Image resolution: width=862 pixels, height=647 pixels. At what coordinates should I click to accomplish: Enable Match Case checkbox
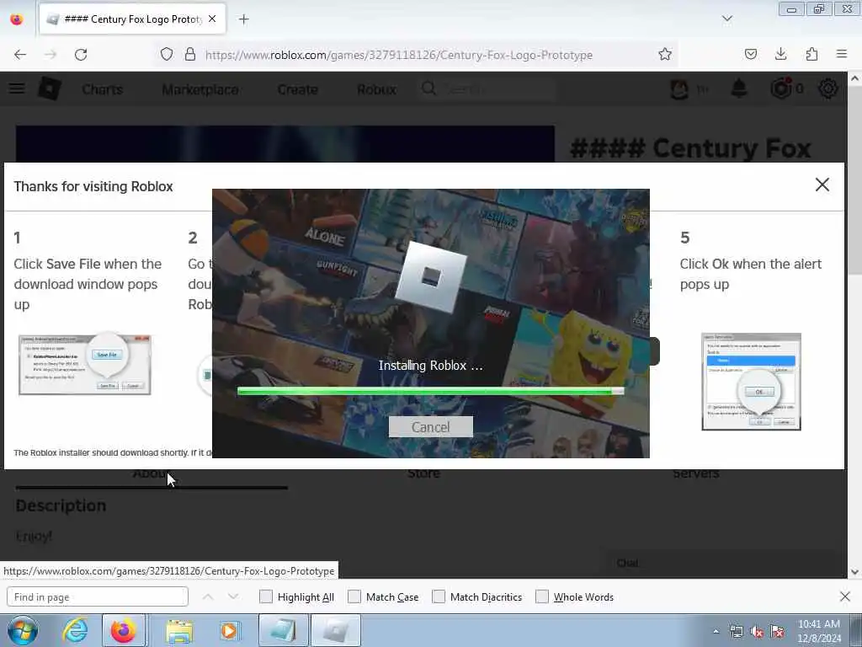[x=354, y=596]
